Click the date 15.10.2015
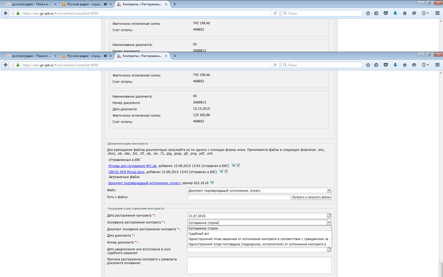Screen dimensions: 443x277 tap(201, 109)
